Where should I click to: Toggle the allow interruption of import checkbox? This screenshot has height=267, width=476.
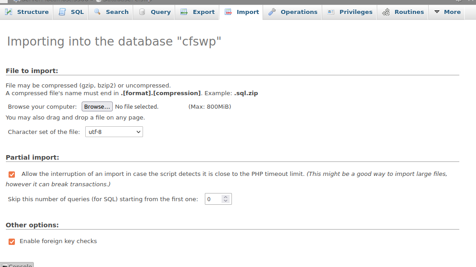[12, 175]
